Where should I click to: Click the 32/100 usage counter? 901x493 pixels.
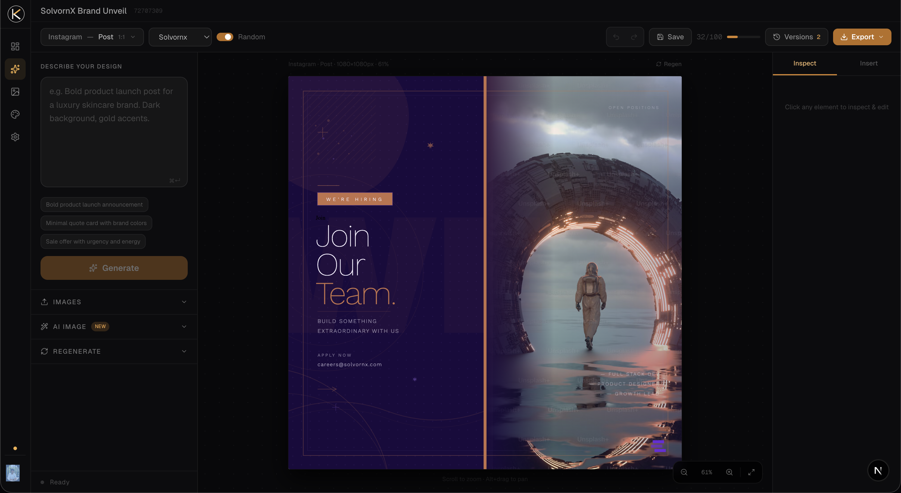coord(709,37)
